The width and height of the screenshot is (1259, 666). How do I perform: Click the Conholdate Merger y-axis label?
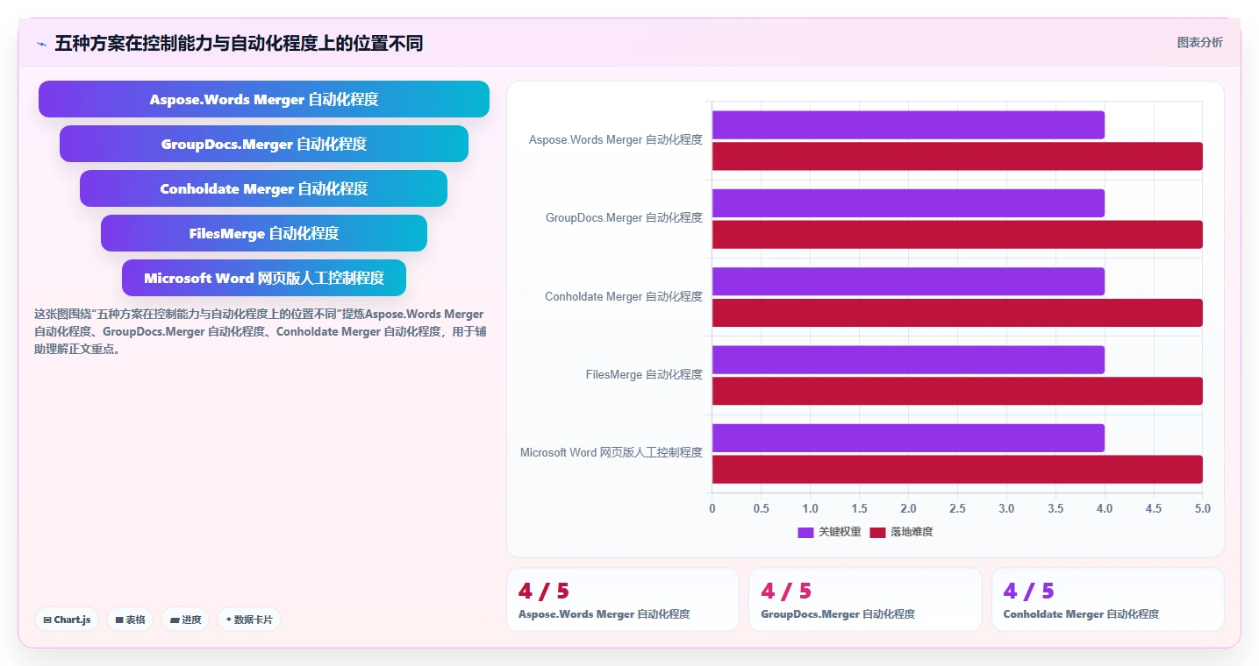click(624, 296)
